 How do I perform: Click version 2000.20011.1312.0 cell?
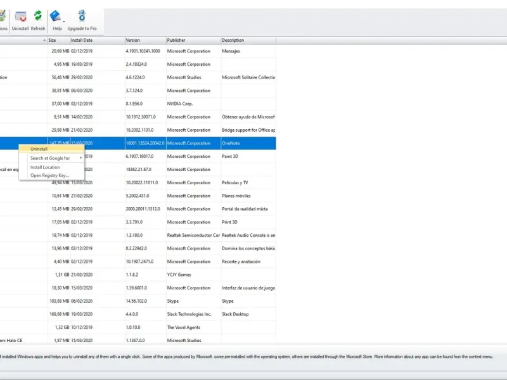[x=143, y=209]
